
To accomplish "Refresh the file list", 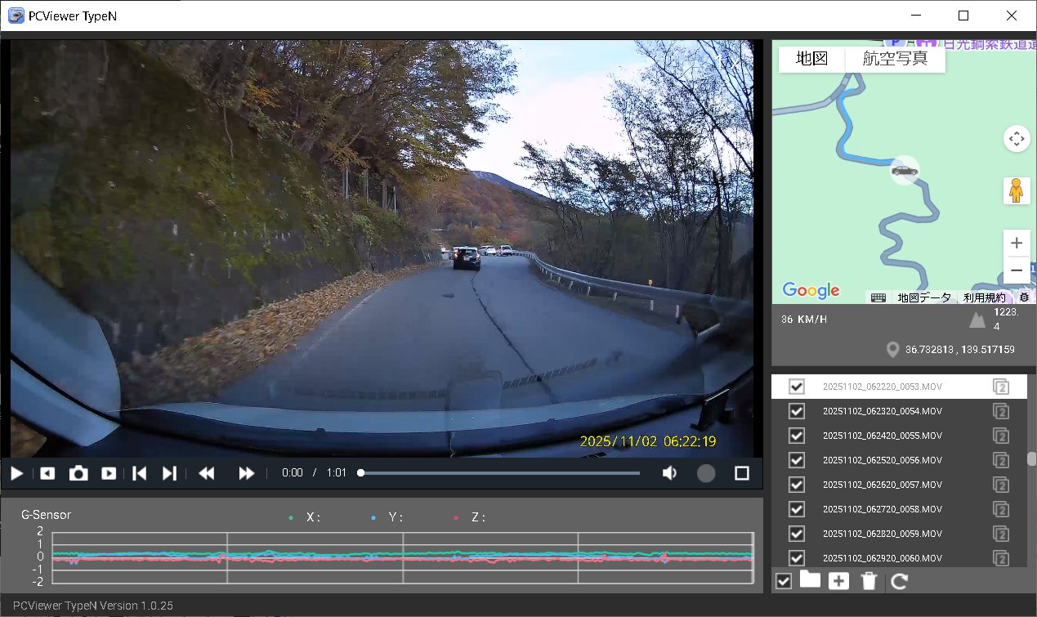I will click(x=899, y=581).
